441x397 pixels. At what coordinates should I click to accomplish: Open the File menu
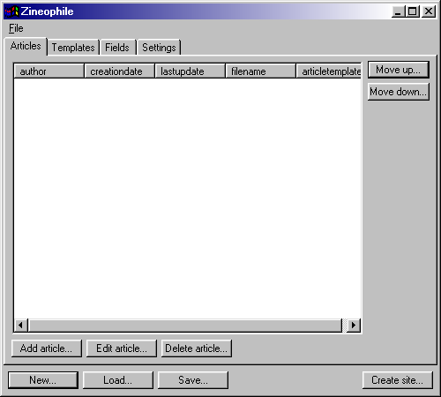16,28
